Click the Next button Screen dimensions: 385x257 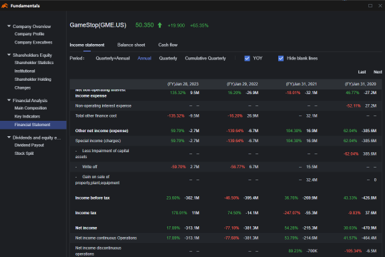[x=378, y=72]
